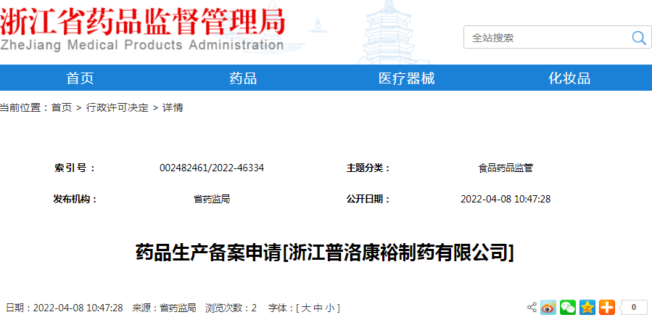Screen dimensions: 652x328
Task: Open the 药品 navigation tab
Action: [x=243, y=78]
